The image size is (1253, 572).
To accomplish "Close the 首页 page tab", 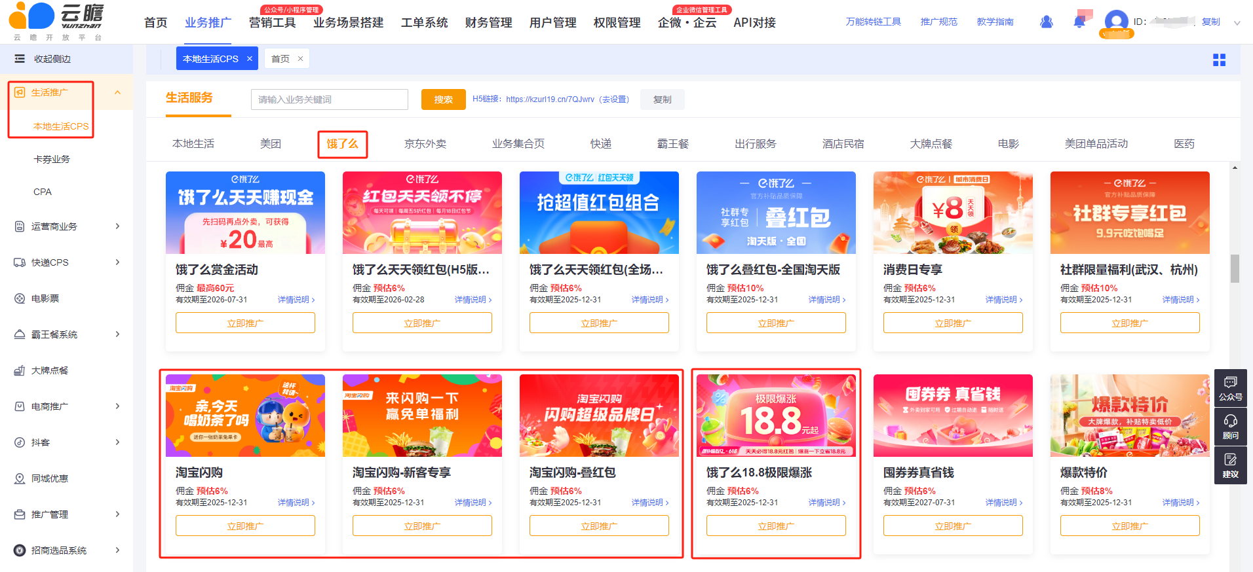I will coord(300,59).
